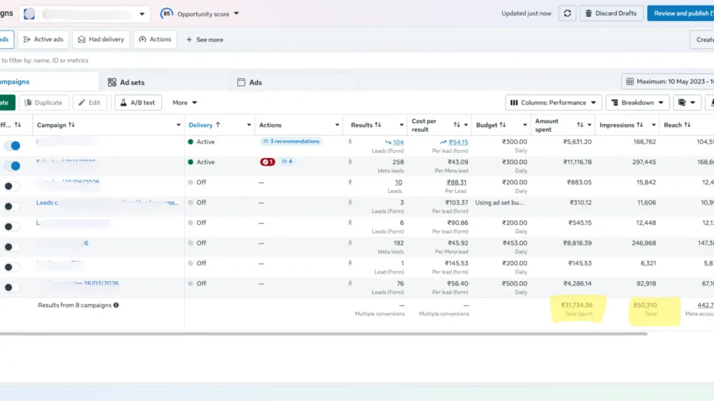This screenshot has height=401, width=714.
Task: Switch to the Ad sets tab
Action: [126, 82]
